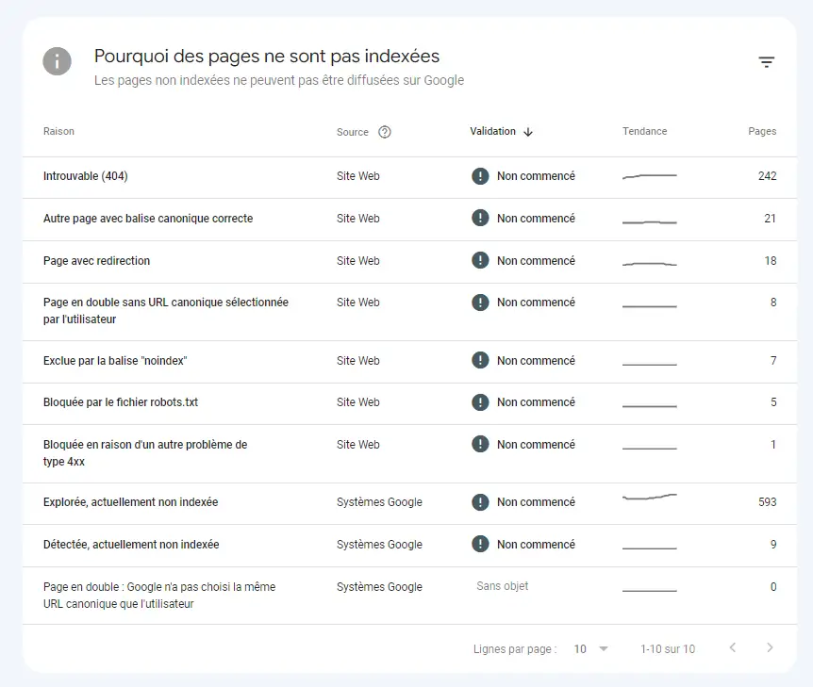Click the 593 pages count
The width and height of the screenshot is (813, 687).
point(768,502)
